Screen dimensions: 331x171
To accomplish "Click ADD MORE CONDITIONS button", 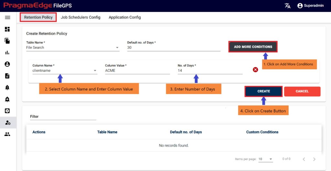I will (253, 47).
